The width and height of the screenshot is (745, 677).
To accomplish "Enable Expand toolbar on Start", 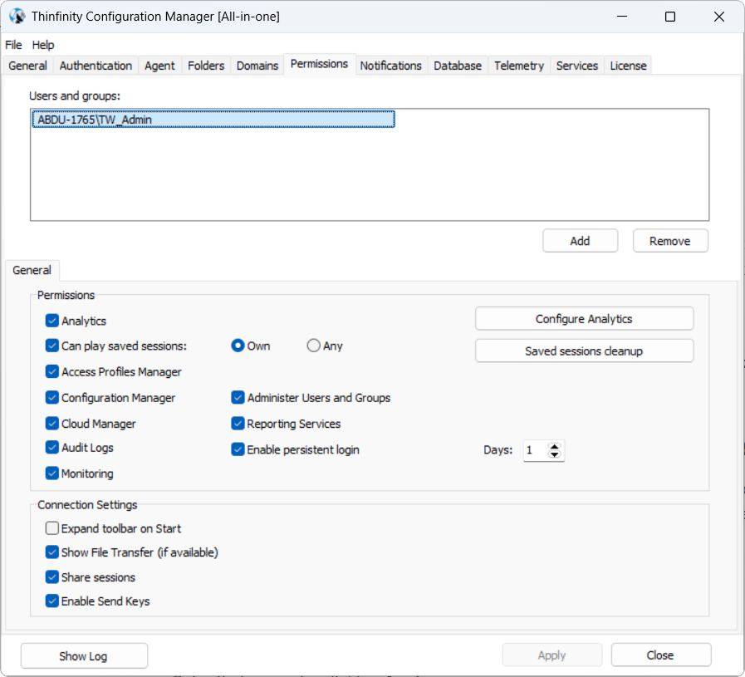I will [52, 528].
